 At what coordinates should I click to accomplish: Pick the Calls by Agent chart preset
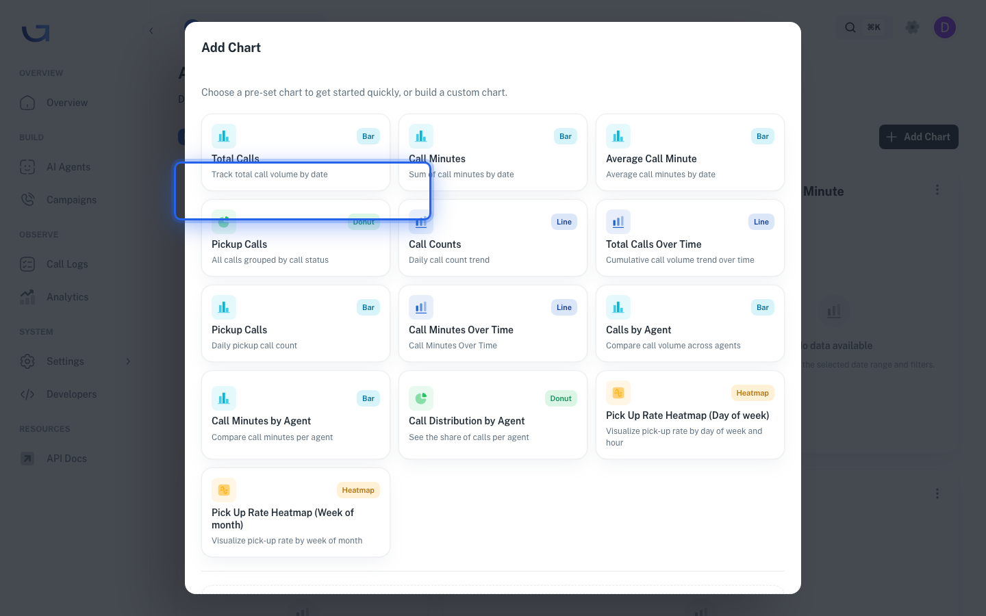click(x=690, y=323)
